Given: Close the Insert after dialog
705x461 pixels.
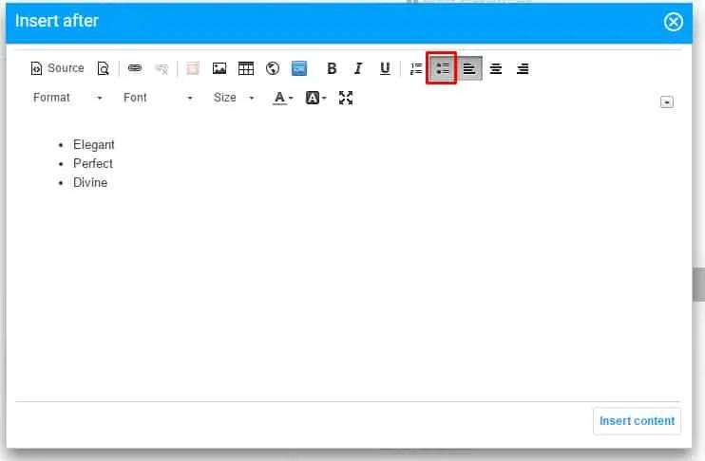Looking at the screenshot, I should 673,22.
